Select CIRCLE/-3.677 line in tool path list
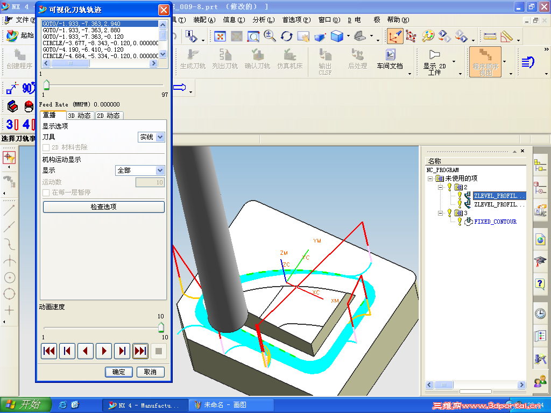 pyautogui.click(x=100, y=43)
